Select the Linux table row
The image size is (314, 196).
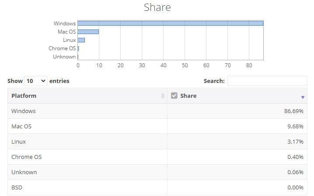tap(157, 141)
